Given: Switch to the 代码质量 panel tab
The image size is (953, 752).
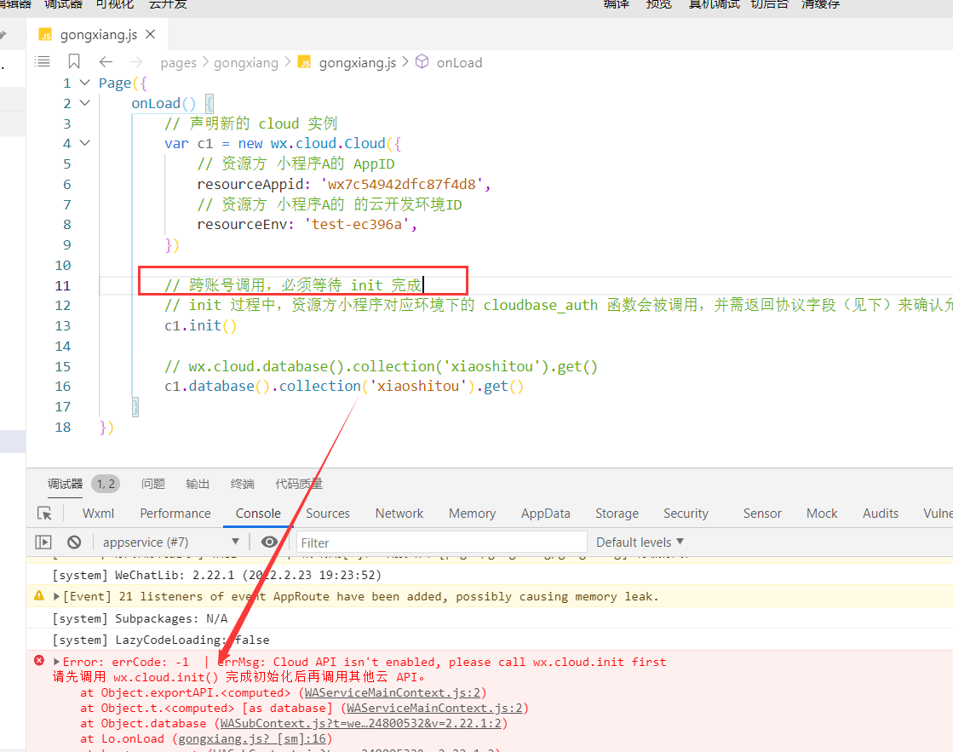Looking at the screenshot, I should (x=299, y=484).
